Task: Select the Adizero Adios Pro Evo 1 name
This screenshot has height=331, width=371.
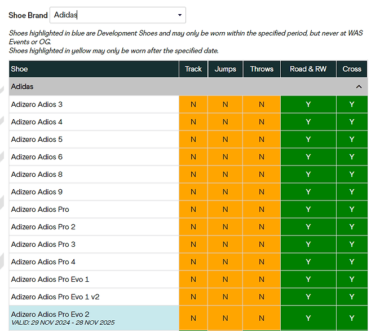Action: (50, 279)
